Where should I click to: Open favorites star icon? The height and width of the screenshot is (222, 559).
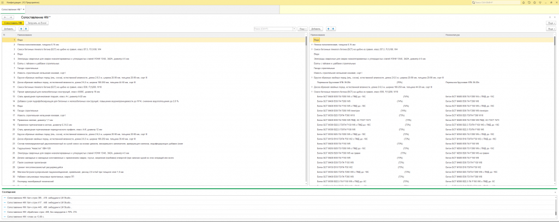(534, 2)
